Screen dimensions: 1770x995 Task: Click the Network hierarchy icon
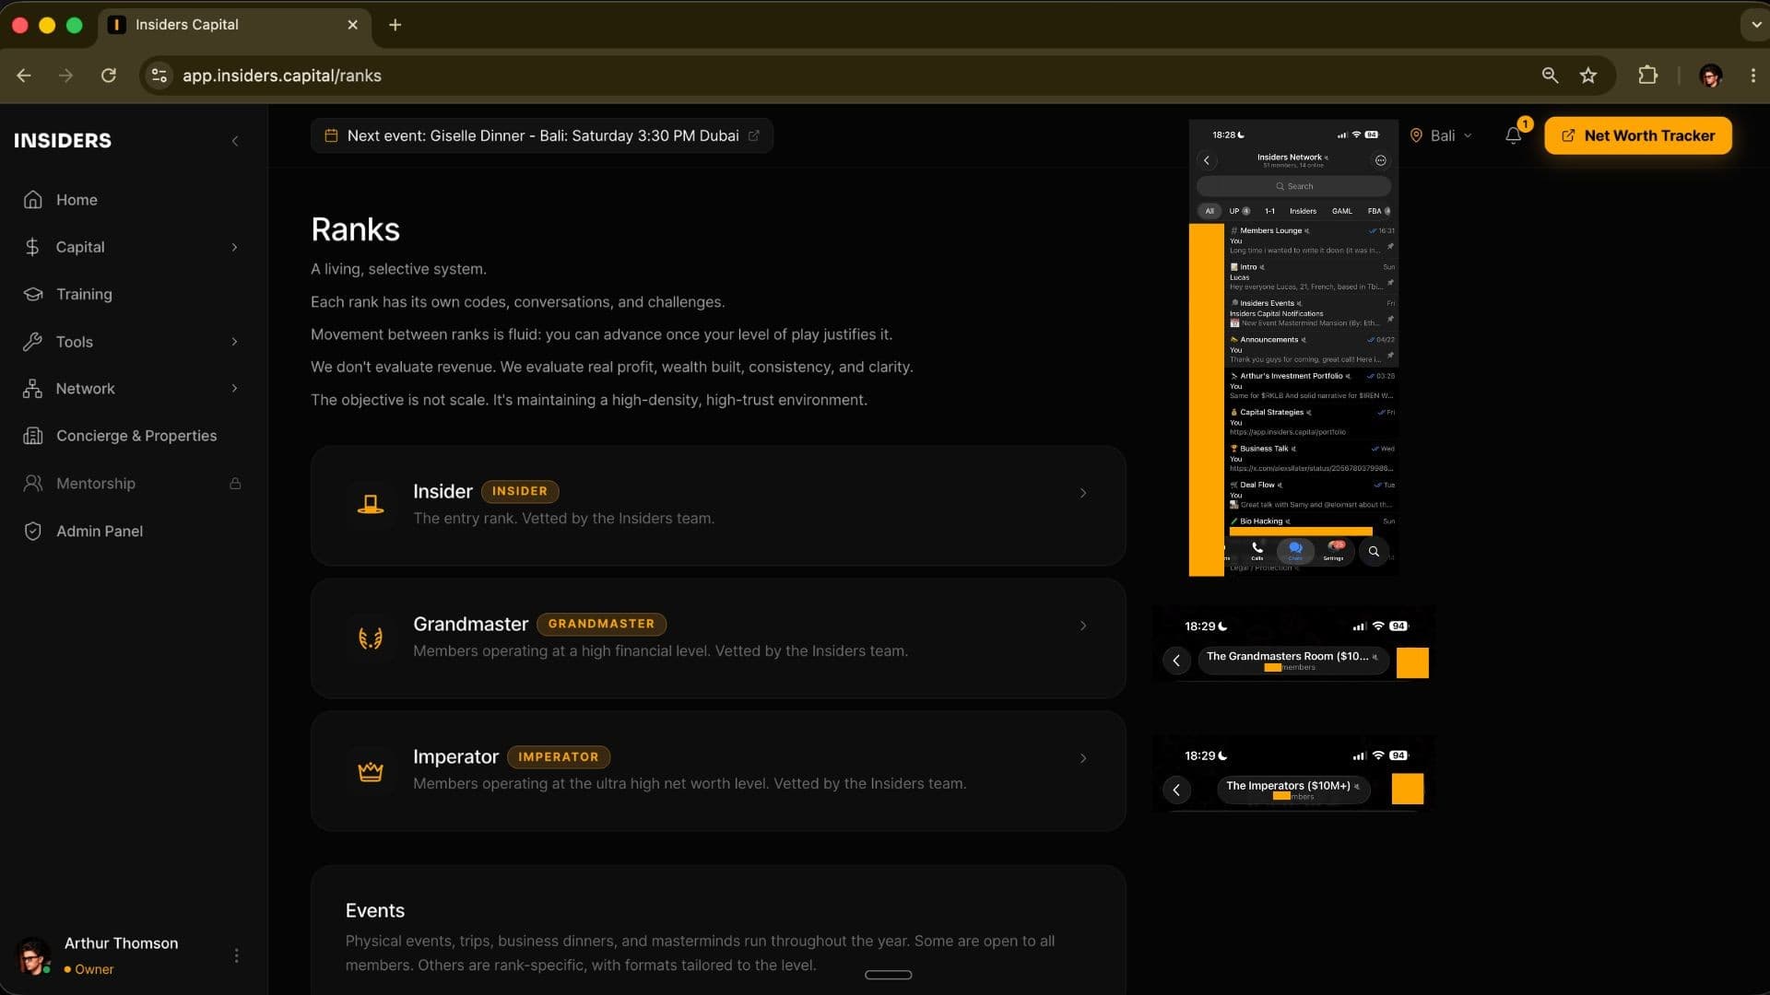click(x=32, y=389)
